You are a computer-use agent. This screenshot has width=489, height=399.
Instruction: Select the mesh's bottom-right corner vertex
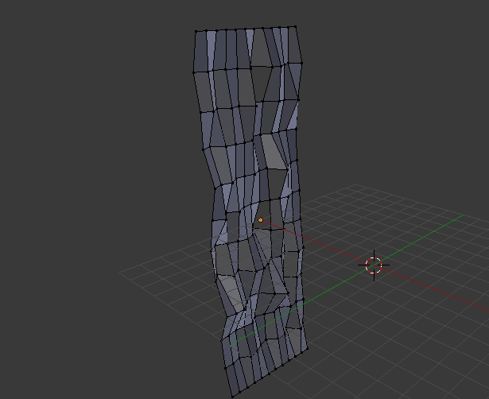tap(308, 348)
